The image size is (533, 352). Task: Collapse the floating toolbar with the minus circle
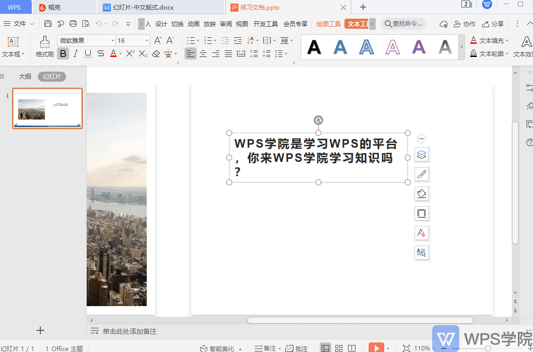coord(422,139)
